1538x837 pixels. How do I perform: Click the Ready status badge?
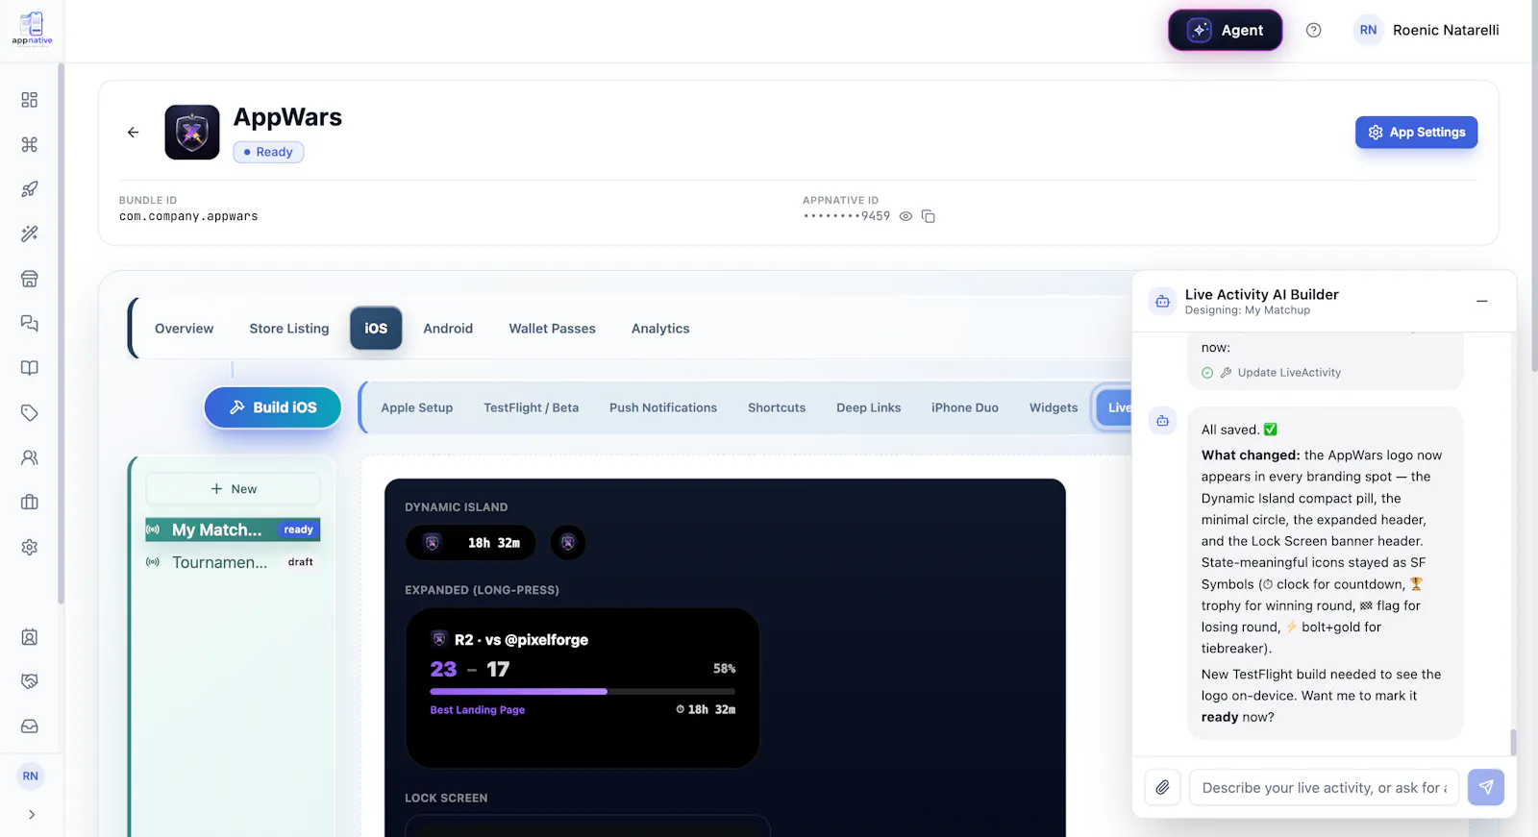pyautogui.click(x=268, y=152)
